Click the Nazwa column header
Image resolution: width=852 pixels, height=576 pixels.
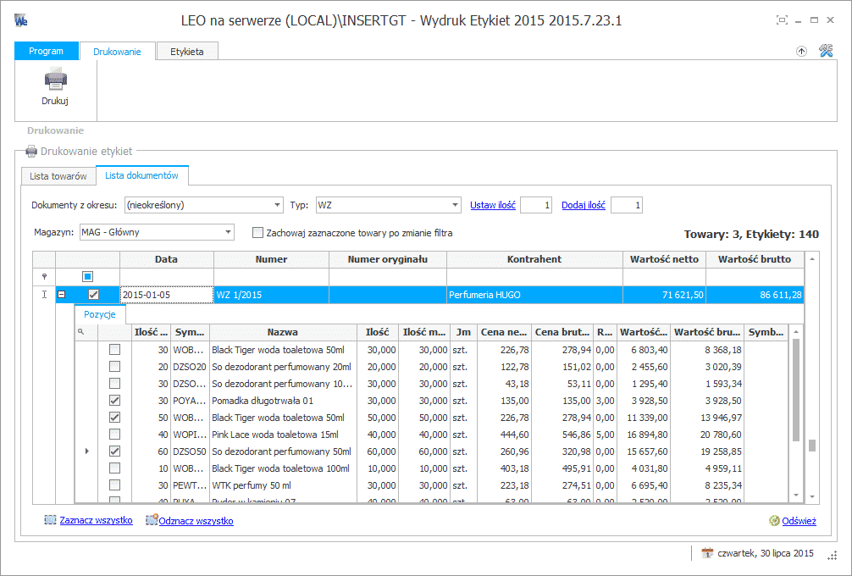point(283,332)
